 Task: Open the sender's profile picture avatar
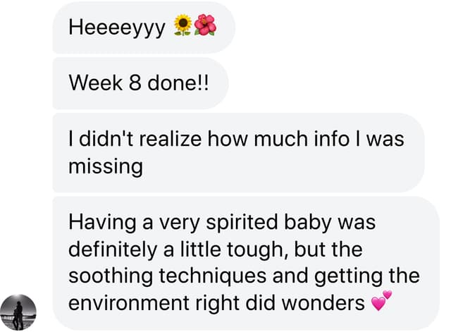[18, 312]
